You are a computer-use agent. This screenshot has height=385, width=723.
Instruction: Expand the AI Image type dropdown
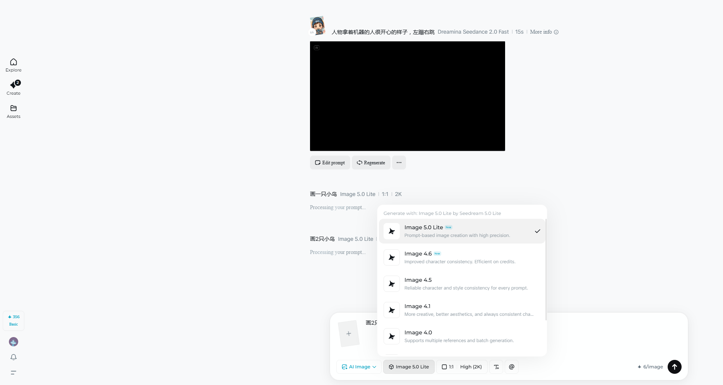click(x=359, y=367)
